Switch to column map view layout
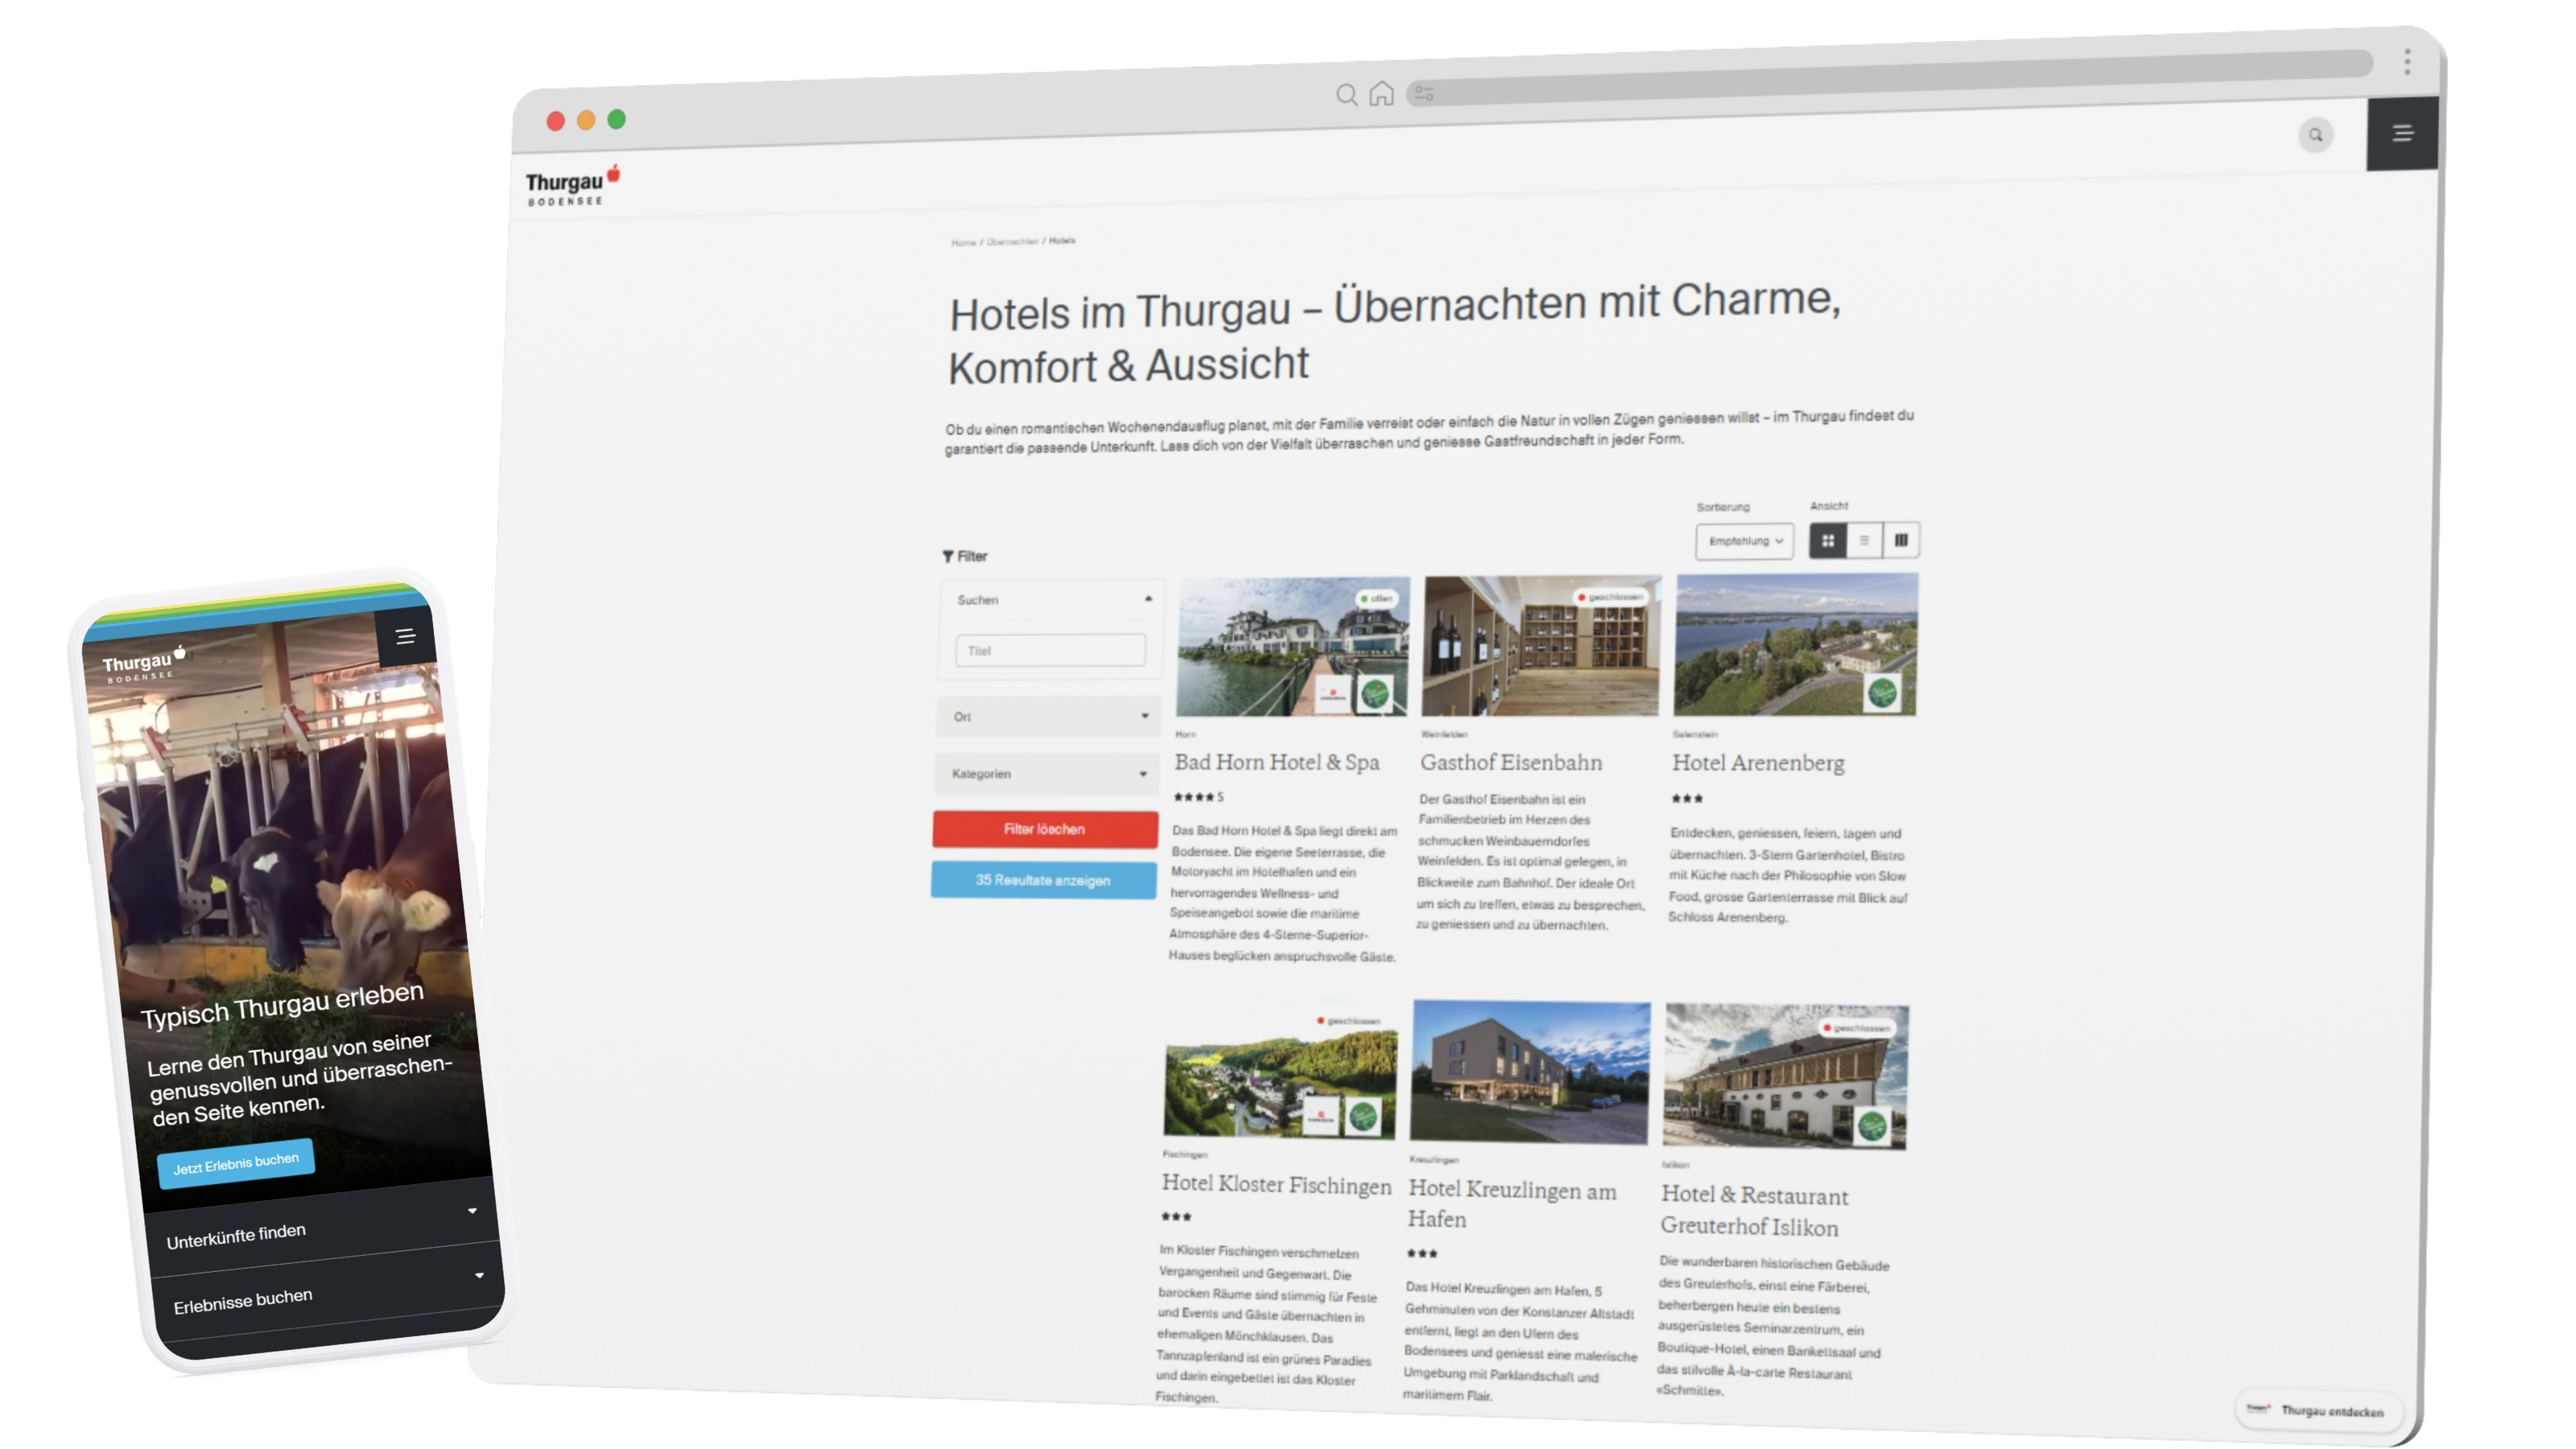 point(1901,540)
